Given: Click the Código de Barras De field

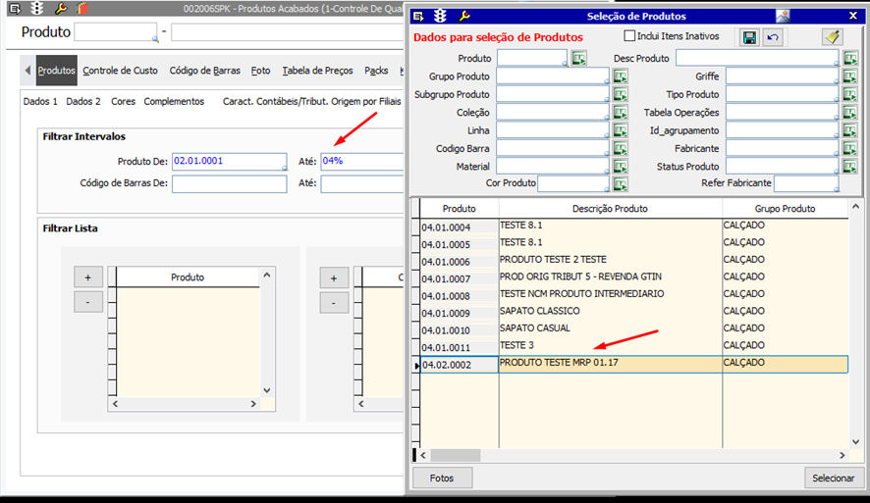Looking at the screenshot, I should tap(229, 183).
